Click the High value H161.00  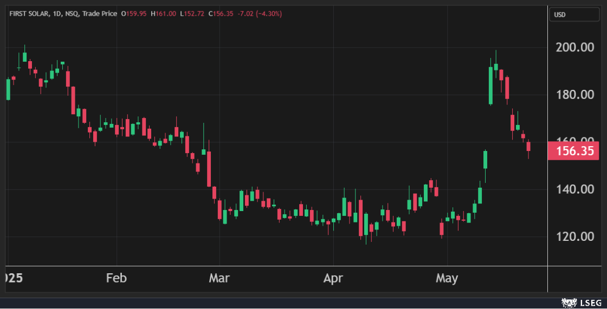pyautogui.click(x=163, y=14)
